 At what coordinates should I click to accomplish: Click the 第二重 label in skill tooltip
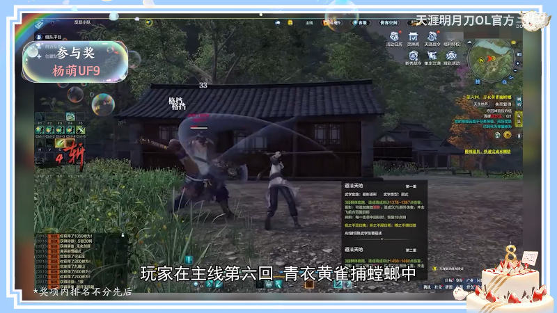click(411, 250)
